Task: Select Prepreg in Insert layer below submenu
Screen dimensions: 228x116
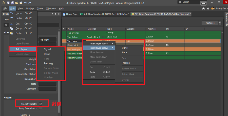Action: pos(126,63)
